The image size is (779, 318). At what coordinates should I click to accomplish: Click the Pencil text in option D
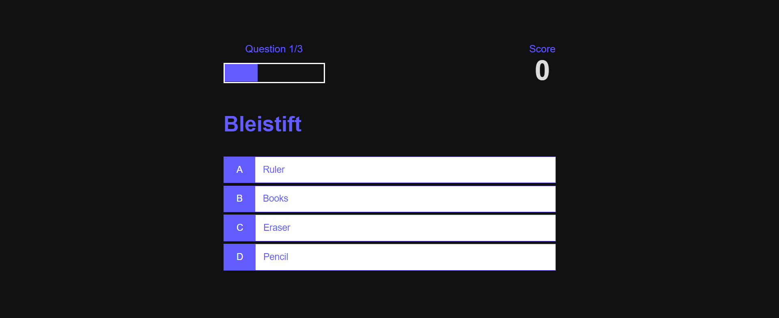[x=275, y=257]
